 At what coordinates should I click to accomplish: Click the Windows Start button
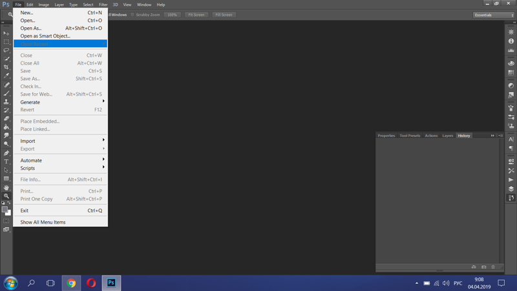coord(10,283)
